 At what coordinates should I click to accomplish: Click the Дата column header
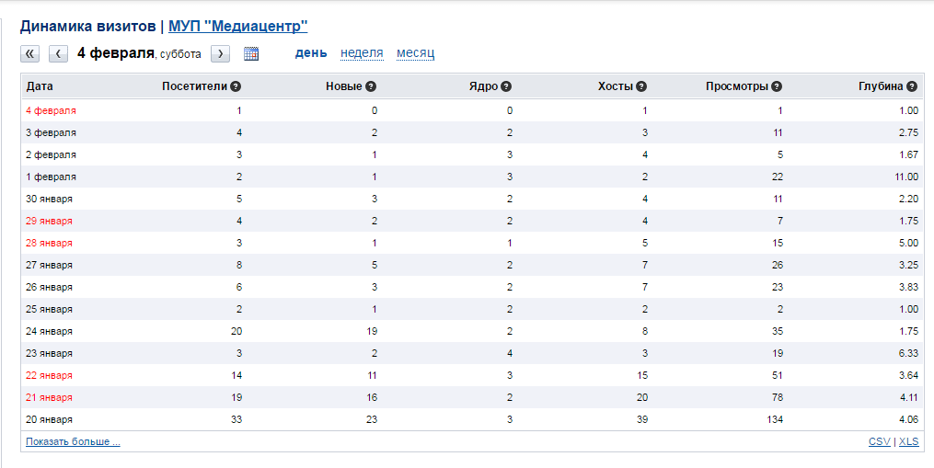(40, 86)
